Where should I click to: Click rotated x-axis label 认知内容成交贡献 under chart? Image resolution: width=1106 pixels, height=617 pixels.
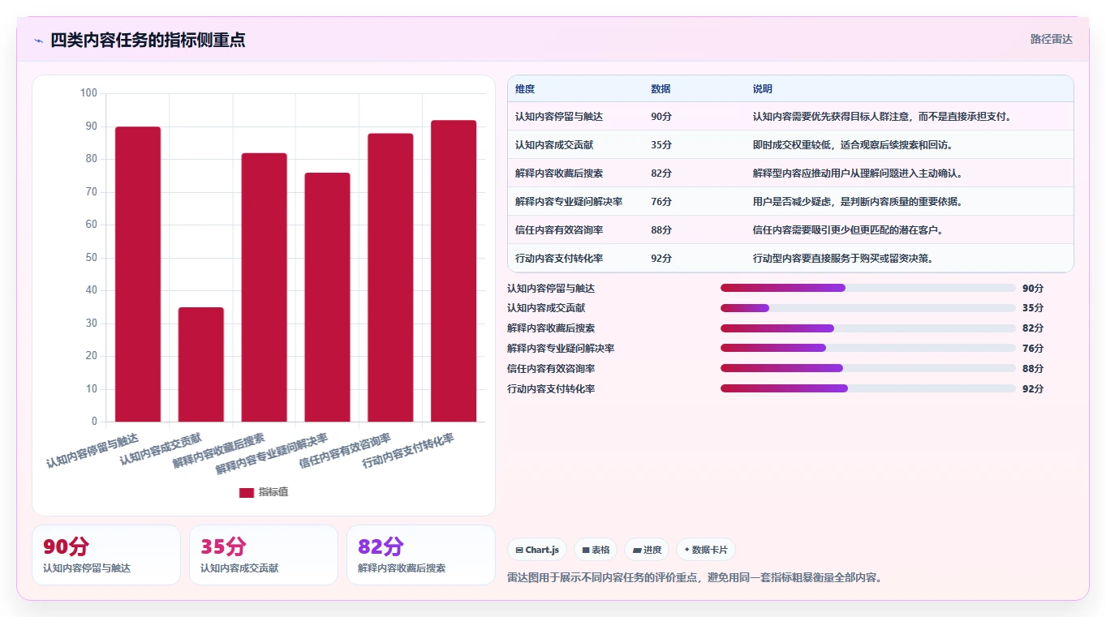tap(161, 448)
